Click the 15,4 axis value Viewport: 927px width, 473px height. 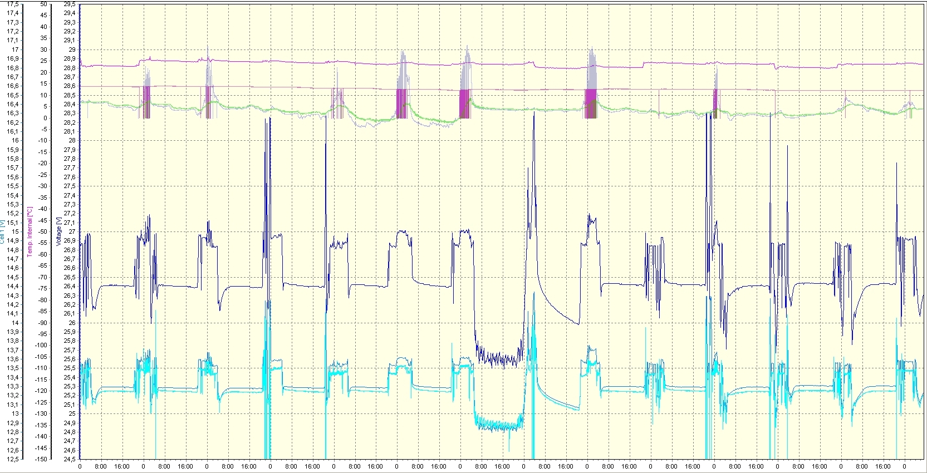[x=12, y=195]
